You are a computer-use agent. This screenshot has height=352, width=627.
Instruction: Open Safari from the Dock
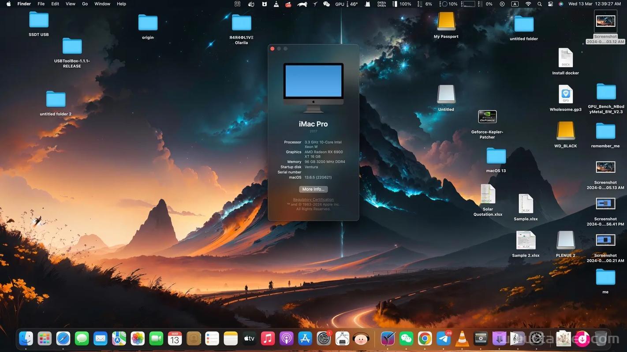click(x=63, y=338)
